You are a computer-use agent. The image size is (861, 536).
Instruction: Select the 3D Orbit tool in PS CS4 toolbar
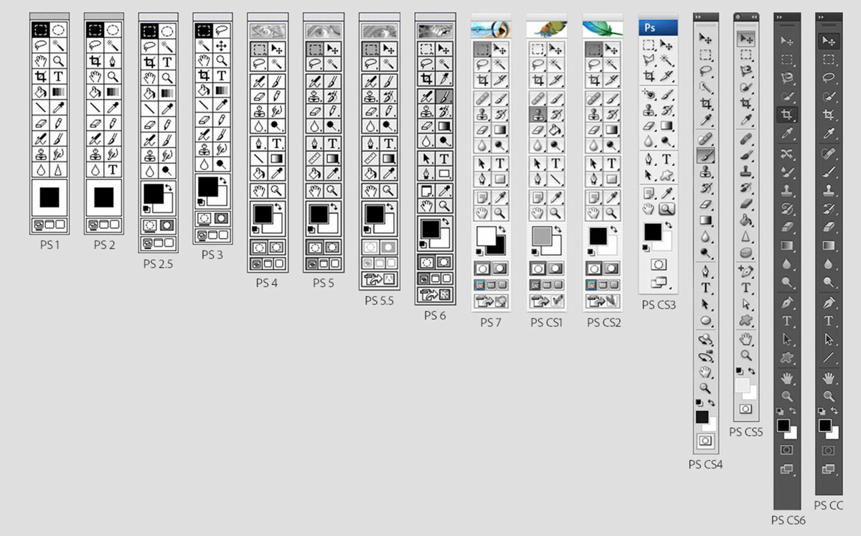point(706,356)
